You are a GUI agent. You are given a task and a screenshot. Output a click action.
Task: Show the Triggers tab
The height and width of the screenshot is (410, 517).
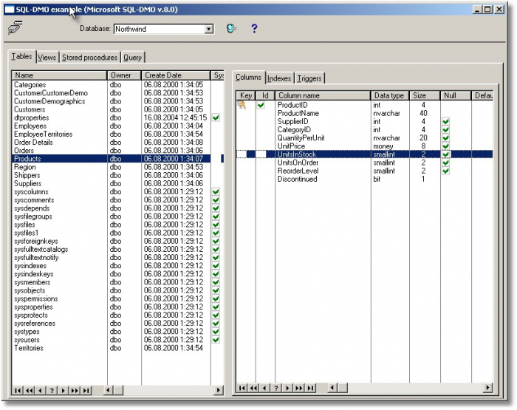(309, 78)
